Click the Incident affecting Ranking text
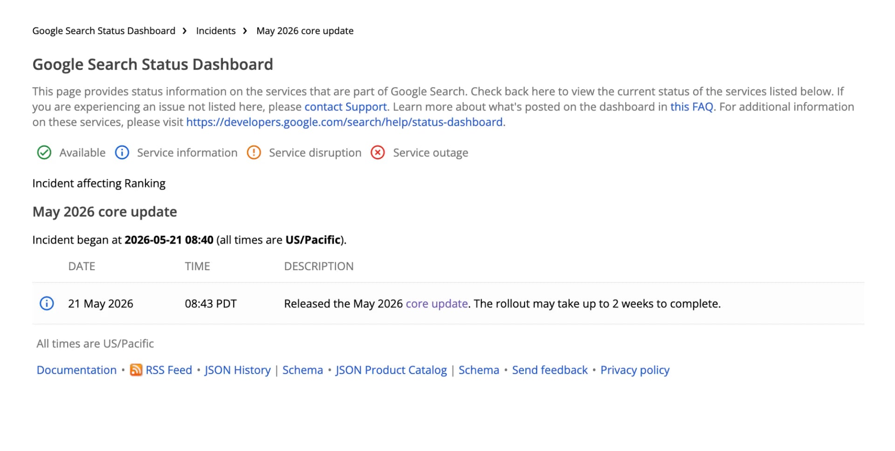This screenshot has width=895, height=451. click(99, 184)
